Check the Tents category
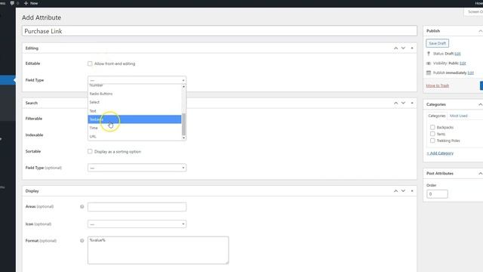The width and height of the screenshot is (483, 272). pos(432,134)
